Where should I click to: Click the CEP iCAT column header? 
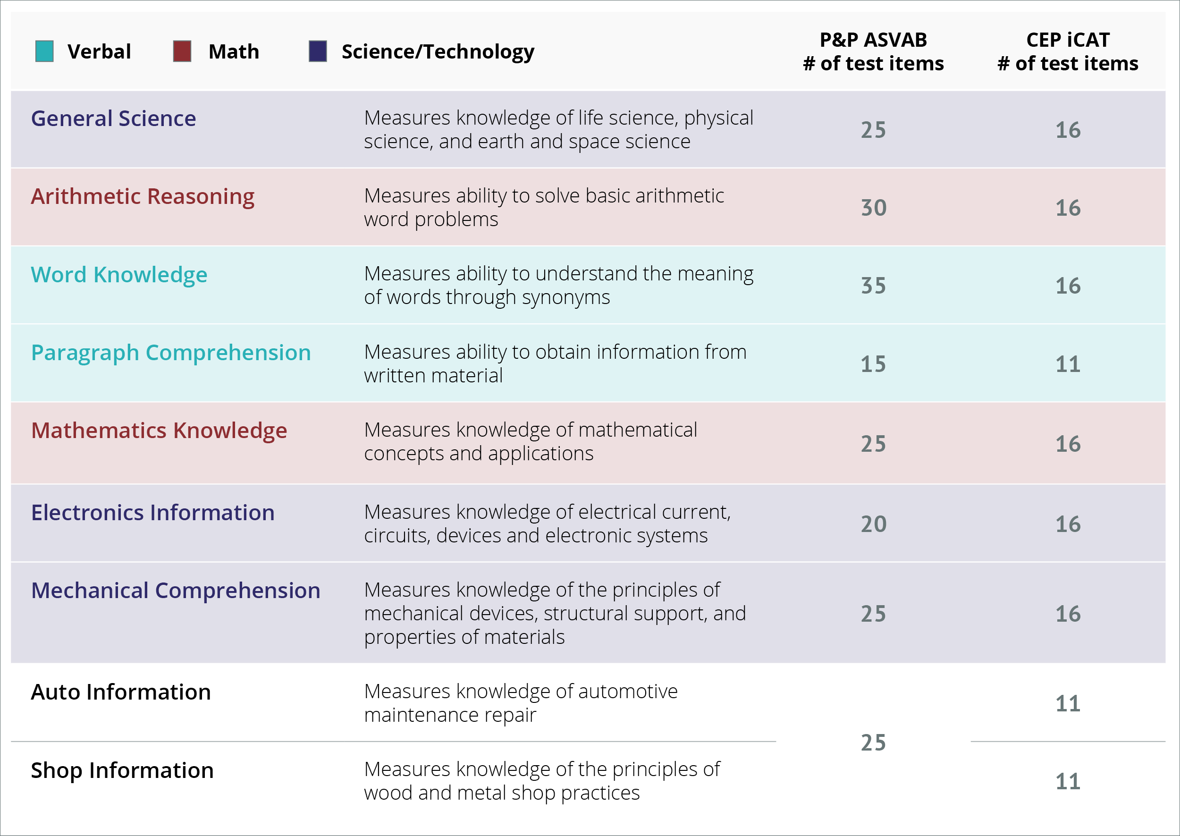tap(1068, 51)
